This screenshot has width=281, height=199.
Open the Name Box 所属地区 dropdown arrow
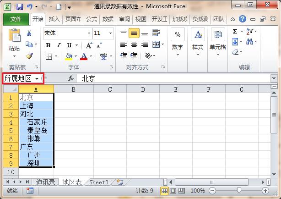click(37, 79)
